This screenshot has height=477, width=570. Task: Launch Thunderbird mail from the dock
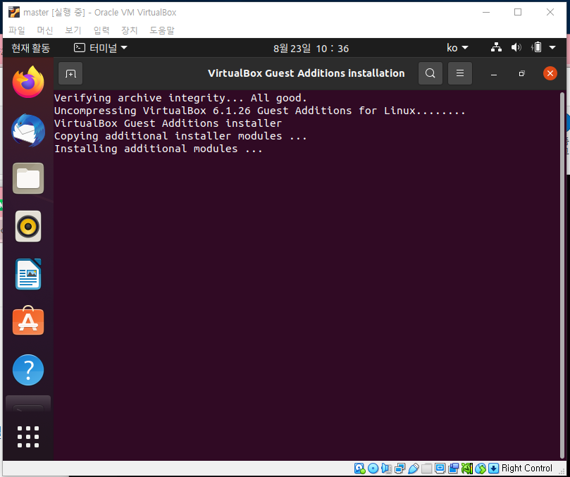(28, 130)
